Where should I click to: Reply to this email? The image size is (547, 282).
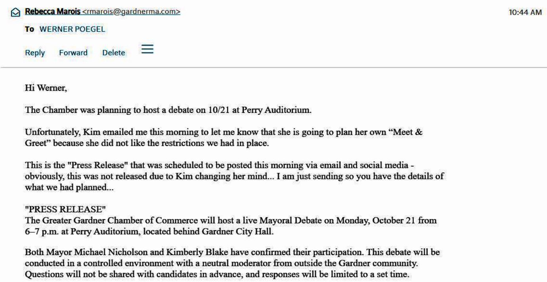(35, 53)
